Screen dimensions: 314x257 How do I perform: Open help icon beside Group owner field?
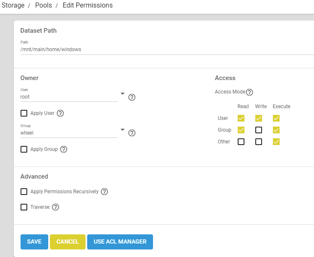[132, 133]
